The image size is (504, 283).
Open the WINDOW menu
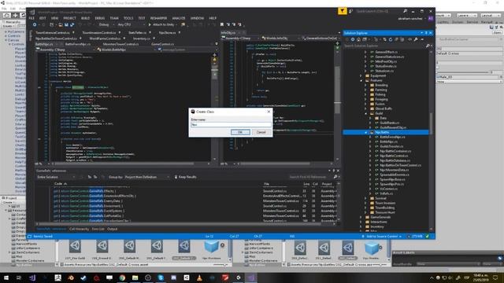(197, 18)
